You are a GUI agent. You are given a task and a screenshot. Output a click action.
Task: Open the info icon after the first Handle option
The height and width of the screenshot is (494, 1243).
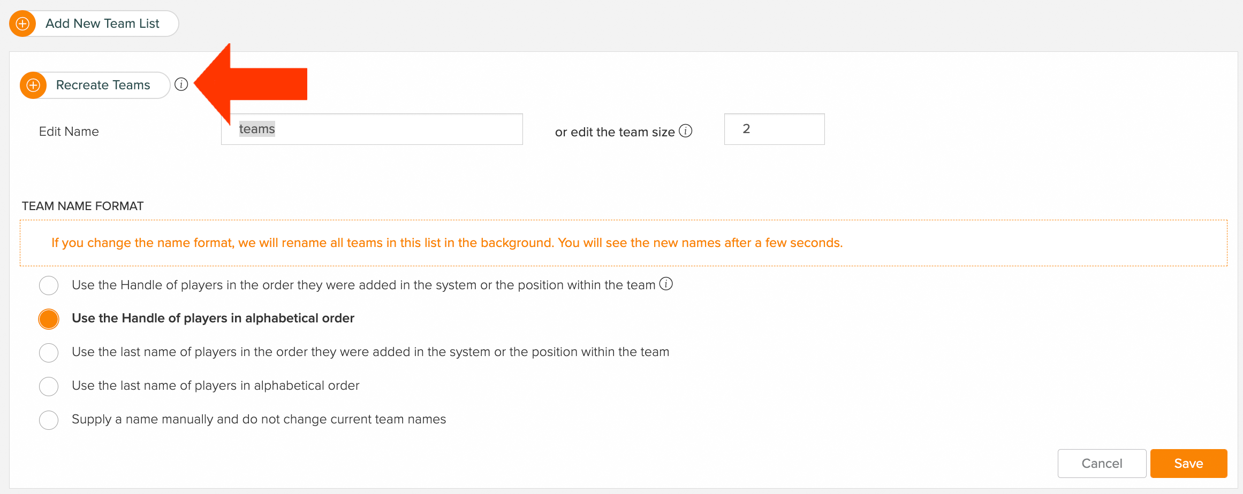(x=666, y=284)
